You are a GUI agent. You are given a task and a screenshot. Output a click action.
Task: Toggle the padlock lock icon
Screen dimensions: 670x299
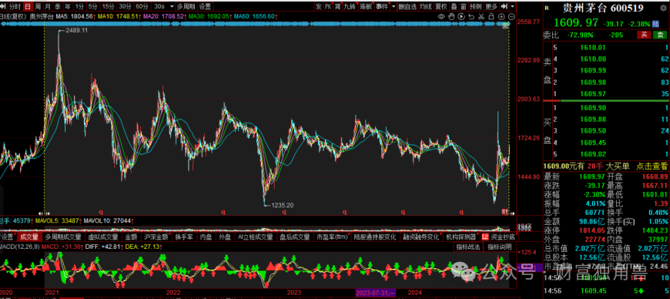[491, 17]
